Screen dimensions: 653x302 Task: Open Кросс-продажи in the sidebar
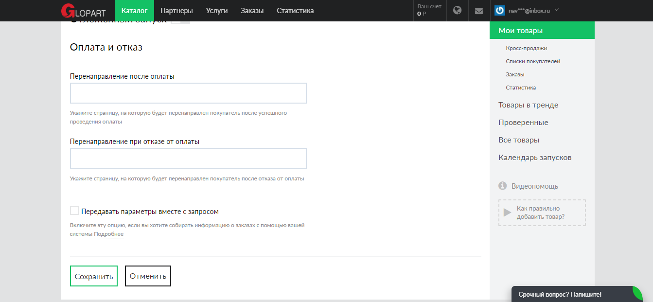pos(526,48)
